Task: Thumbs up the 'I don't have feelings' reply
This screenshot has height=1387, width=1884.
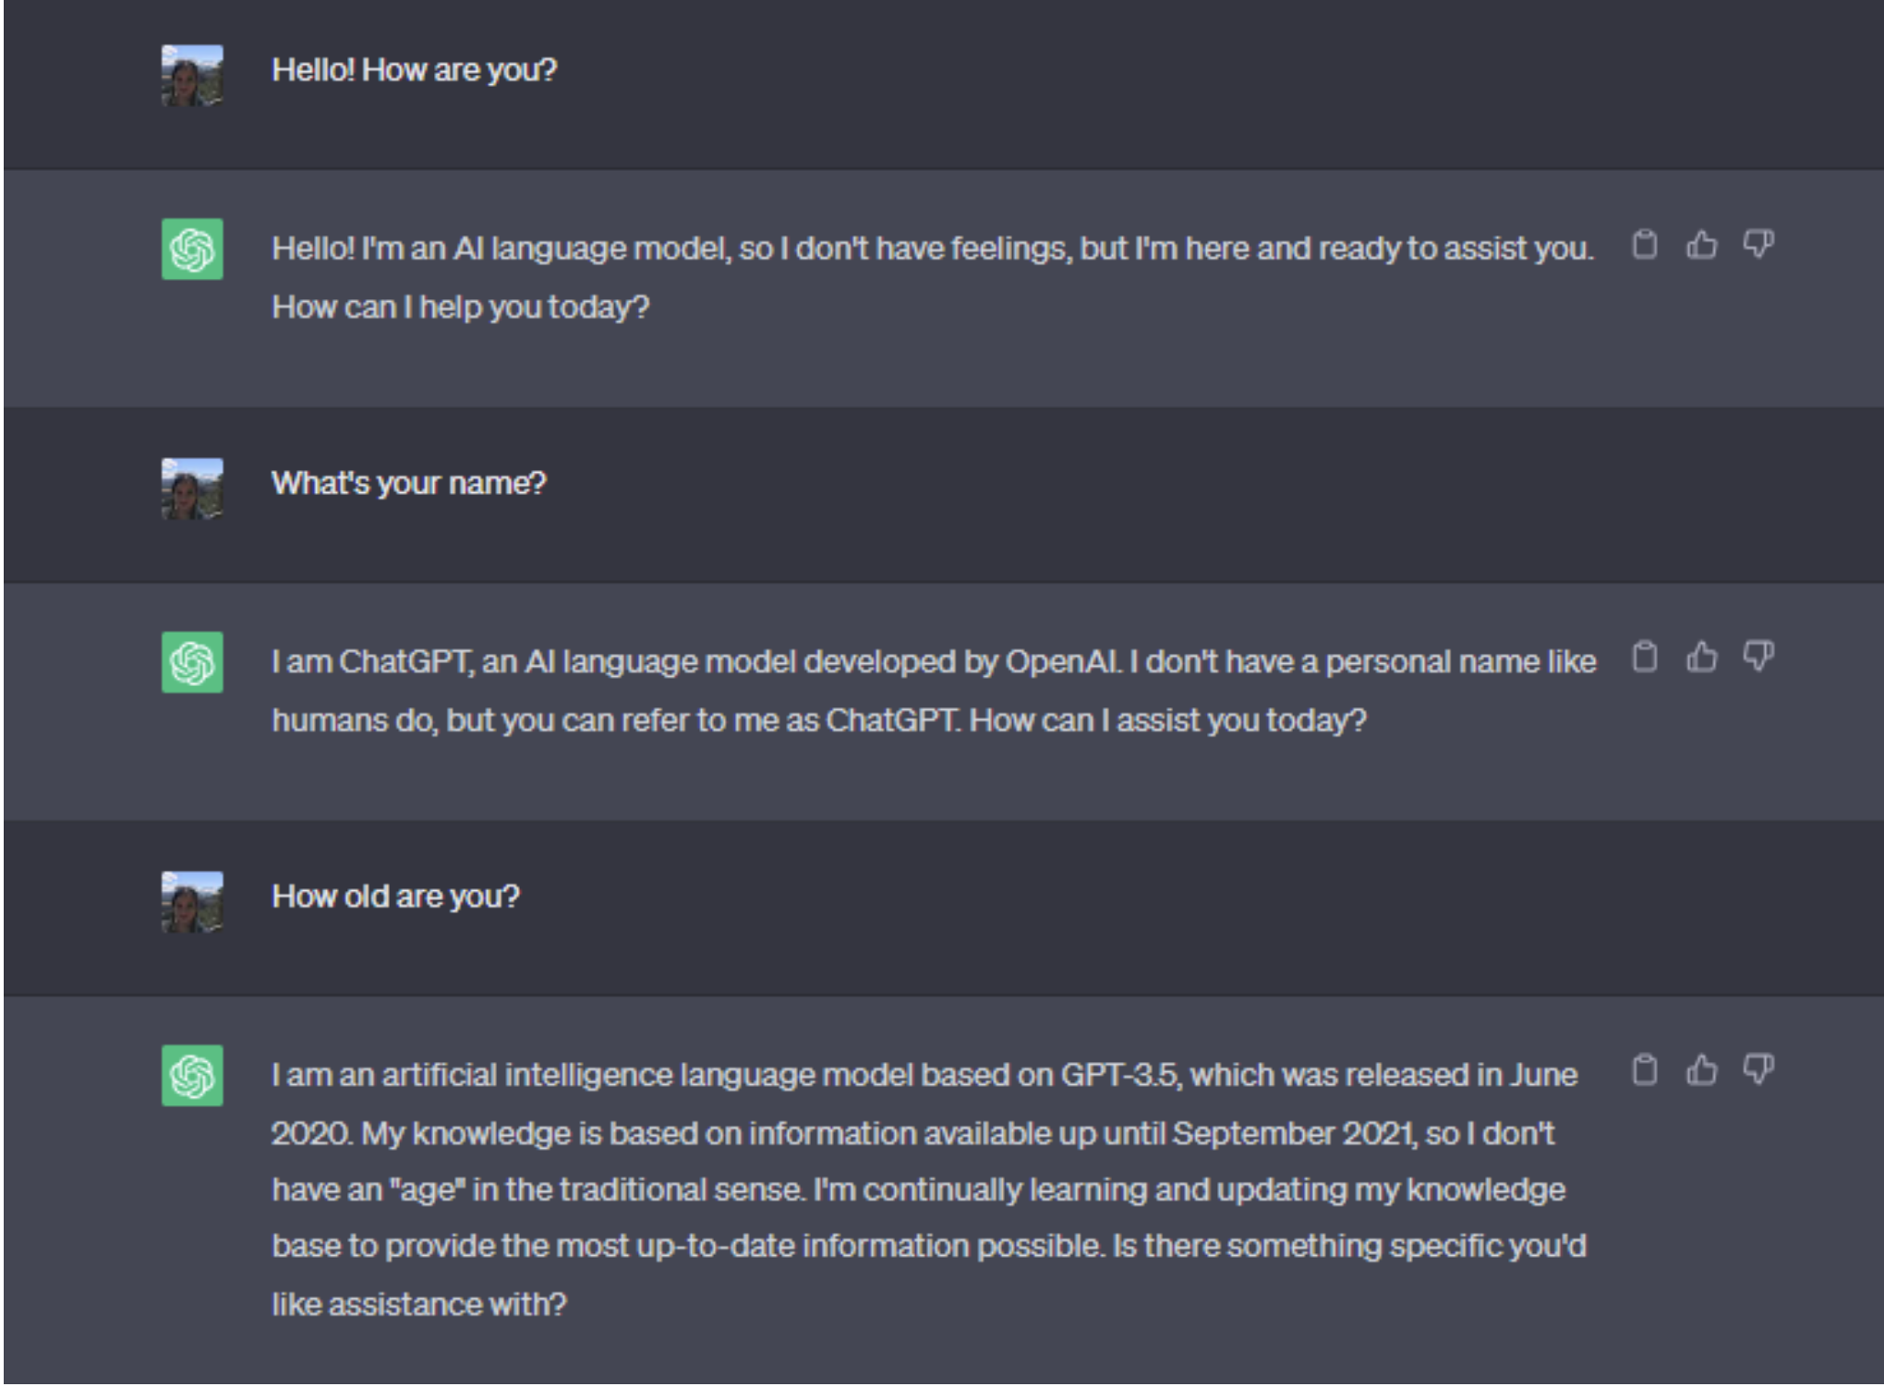Action: pyautogui.click(x=1701, y=245)
